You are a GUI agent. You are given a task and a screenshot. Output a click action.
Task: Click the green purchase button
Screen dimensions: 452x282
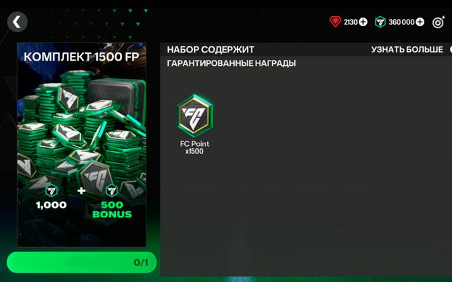82,262
